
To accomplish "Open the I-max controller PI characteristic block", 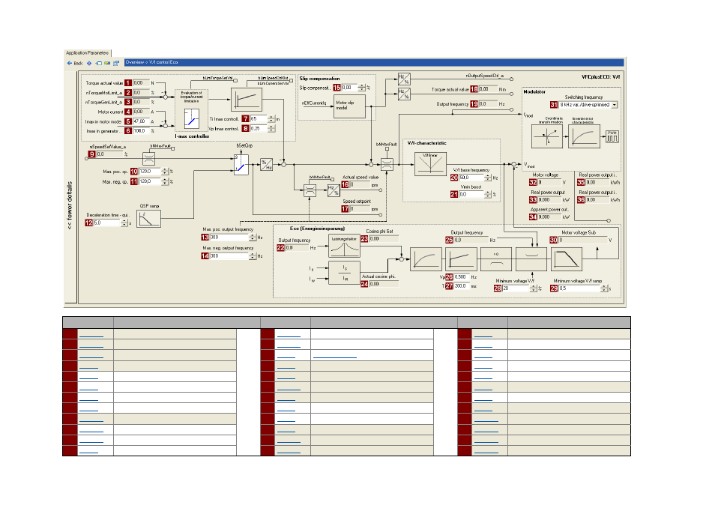I will [x=247, y=100].
